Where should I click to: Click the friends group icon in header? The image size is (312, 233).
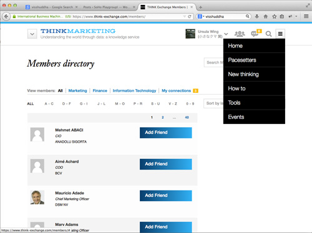[240, 34]
